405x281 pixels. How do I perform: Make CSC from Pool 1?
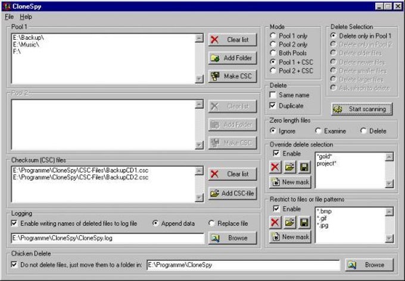pyautogui.click(x=232, y=76)
